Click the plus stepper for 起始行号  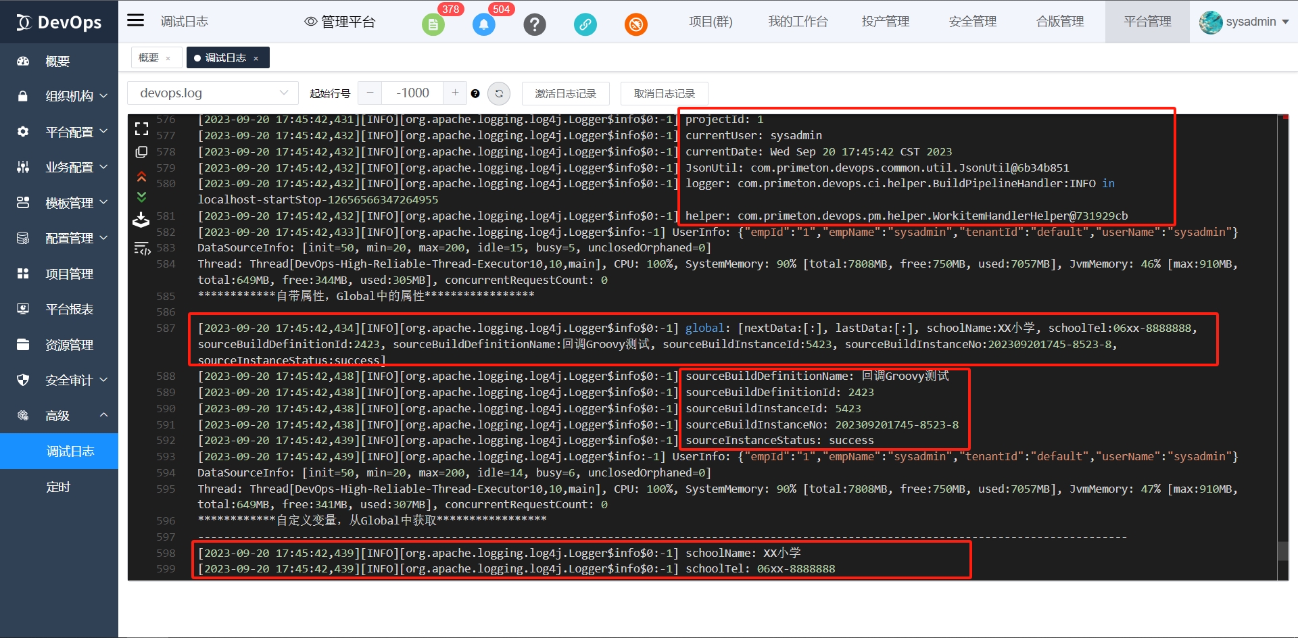coord(455,93)
